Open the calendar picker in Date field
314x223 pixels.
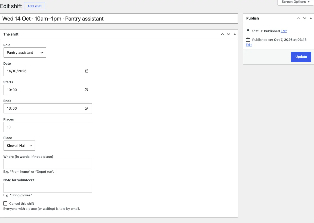[x=87, y=71]
